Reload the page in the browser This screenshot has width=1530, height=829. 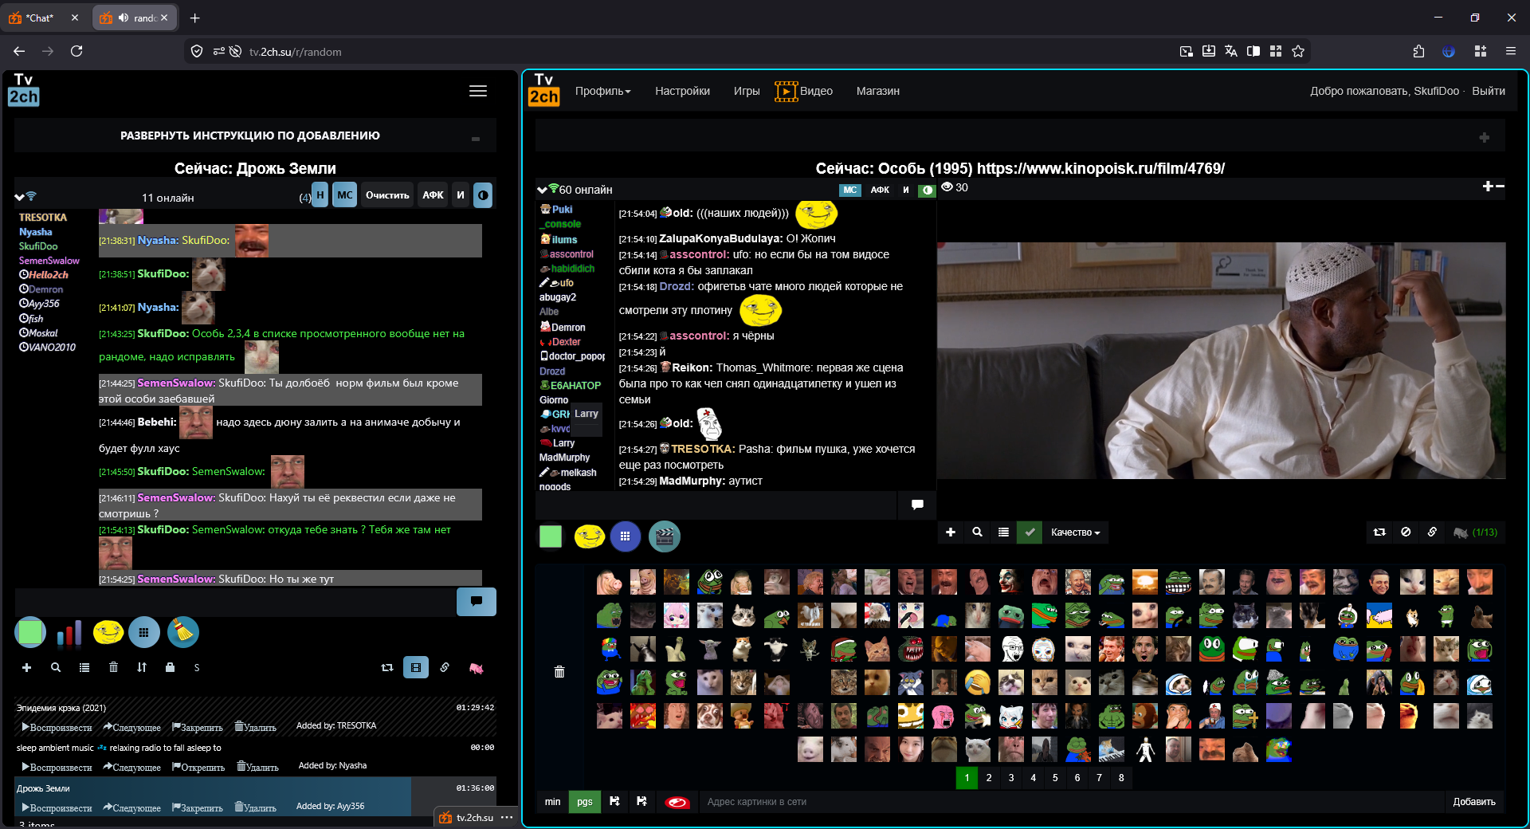coord(76,51)
